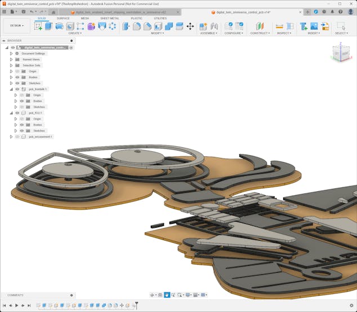Activate the Pan tool in navigation bar
The height and width of the screenshot is (312, 357).
coord(167,295)
